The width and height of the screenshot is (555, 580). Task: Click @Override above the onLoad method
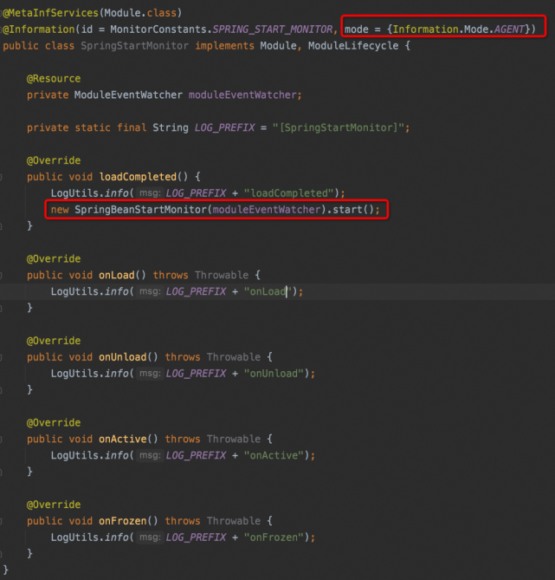[x=54, y=259]
